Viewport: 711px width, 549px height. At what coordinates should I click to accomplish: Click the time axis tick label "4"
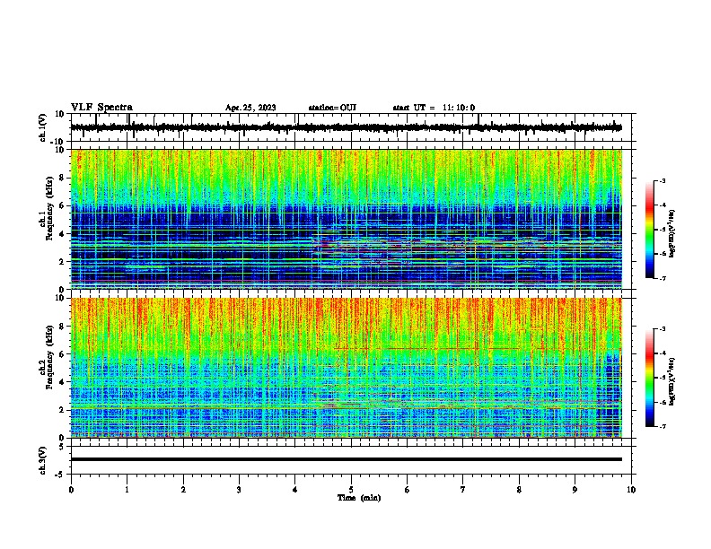click(295, 490)
